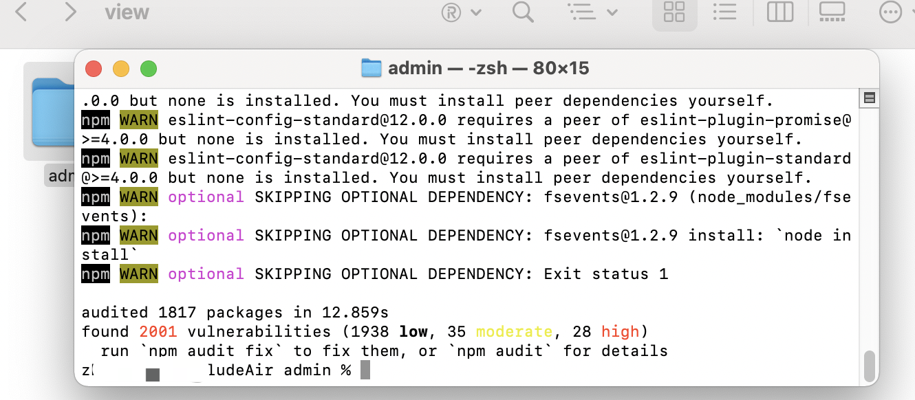The width and height of the screenshot is (915, 400).
Task: Click the "(node_modules/fse" text
Action: (x=770, y=197)
